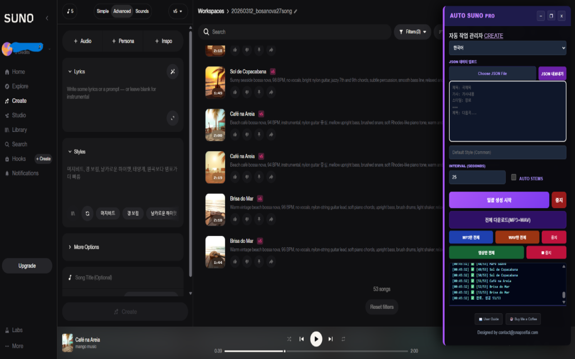Like the 2:10 Brisa do Mar track
Screen dimensions: 575x359
(x=234, y=219)
